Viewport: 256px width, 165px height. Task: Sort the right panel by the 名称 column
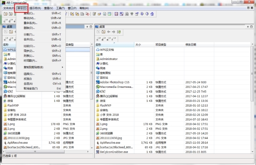pos(115,45)
